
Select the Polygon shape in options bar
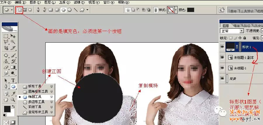tap(69, 10)
